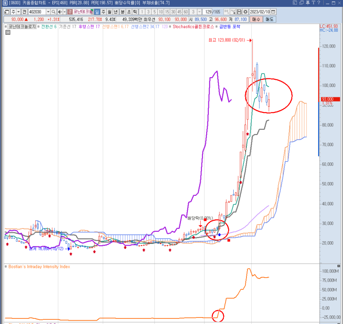This screenshot has height=324, width=343.
Task: Choose the 60 interval button
Action: coord(186,12)
